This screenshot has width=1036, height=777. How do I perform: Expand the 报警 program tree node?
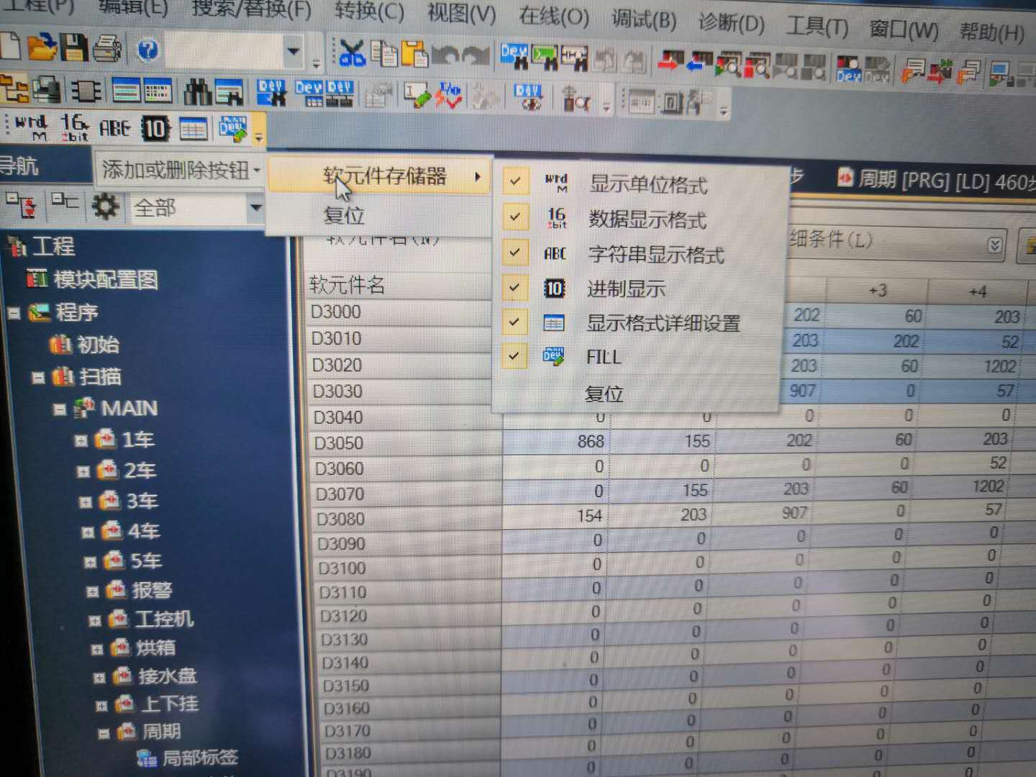click(93, 591)
